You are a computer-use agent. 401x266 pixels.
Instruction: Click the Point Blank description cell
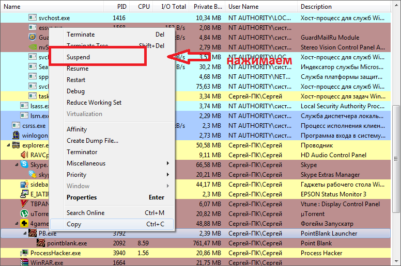[316, 243]
